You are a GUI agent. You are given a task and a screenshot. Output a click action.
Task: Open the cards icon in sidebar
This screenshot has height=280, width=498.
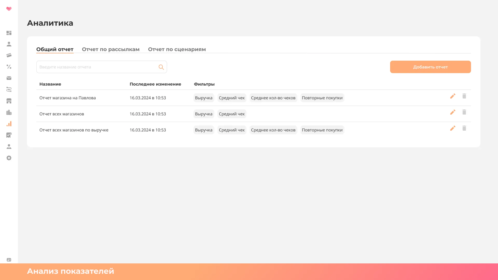coord(9,55)
